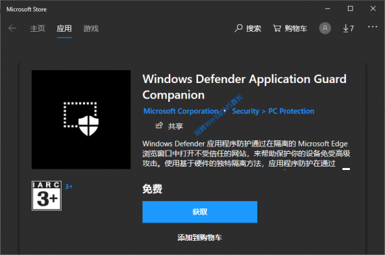
Task: Open the downloads indicator showing 7
Action: 348,28
